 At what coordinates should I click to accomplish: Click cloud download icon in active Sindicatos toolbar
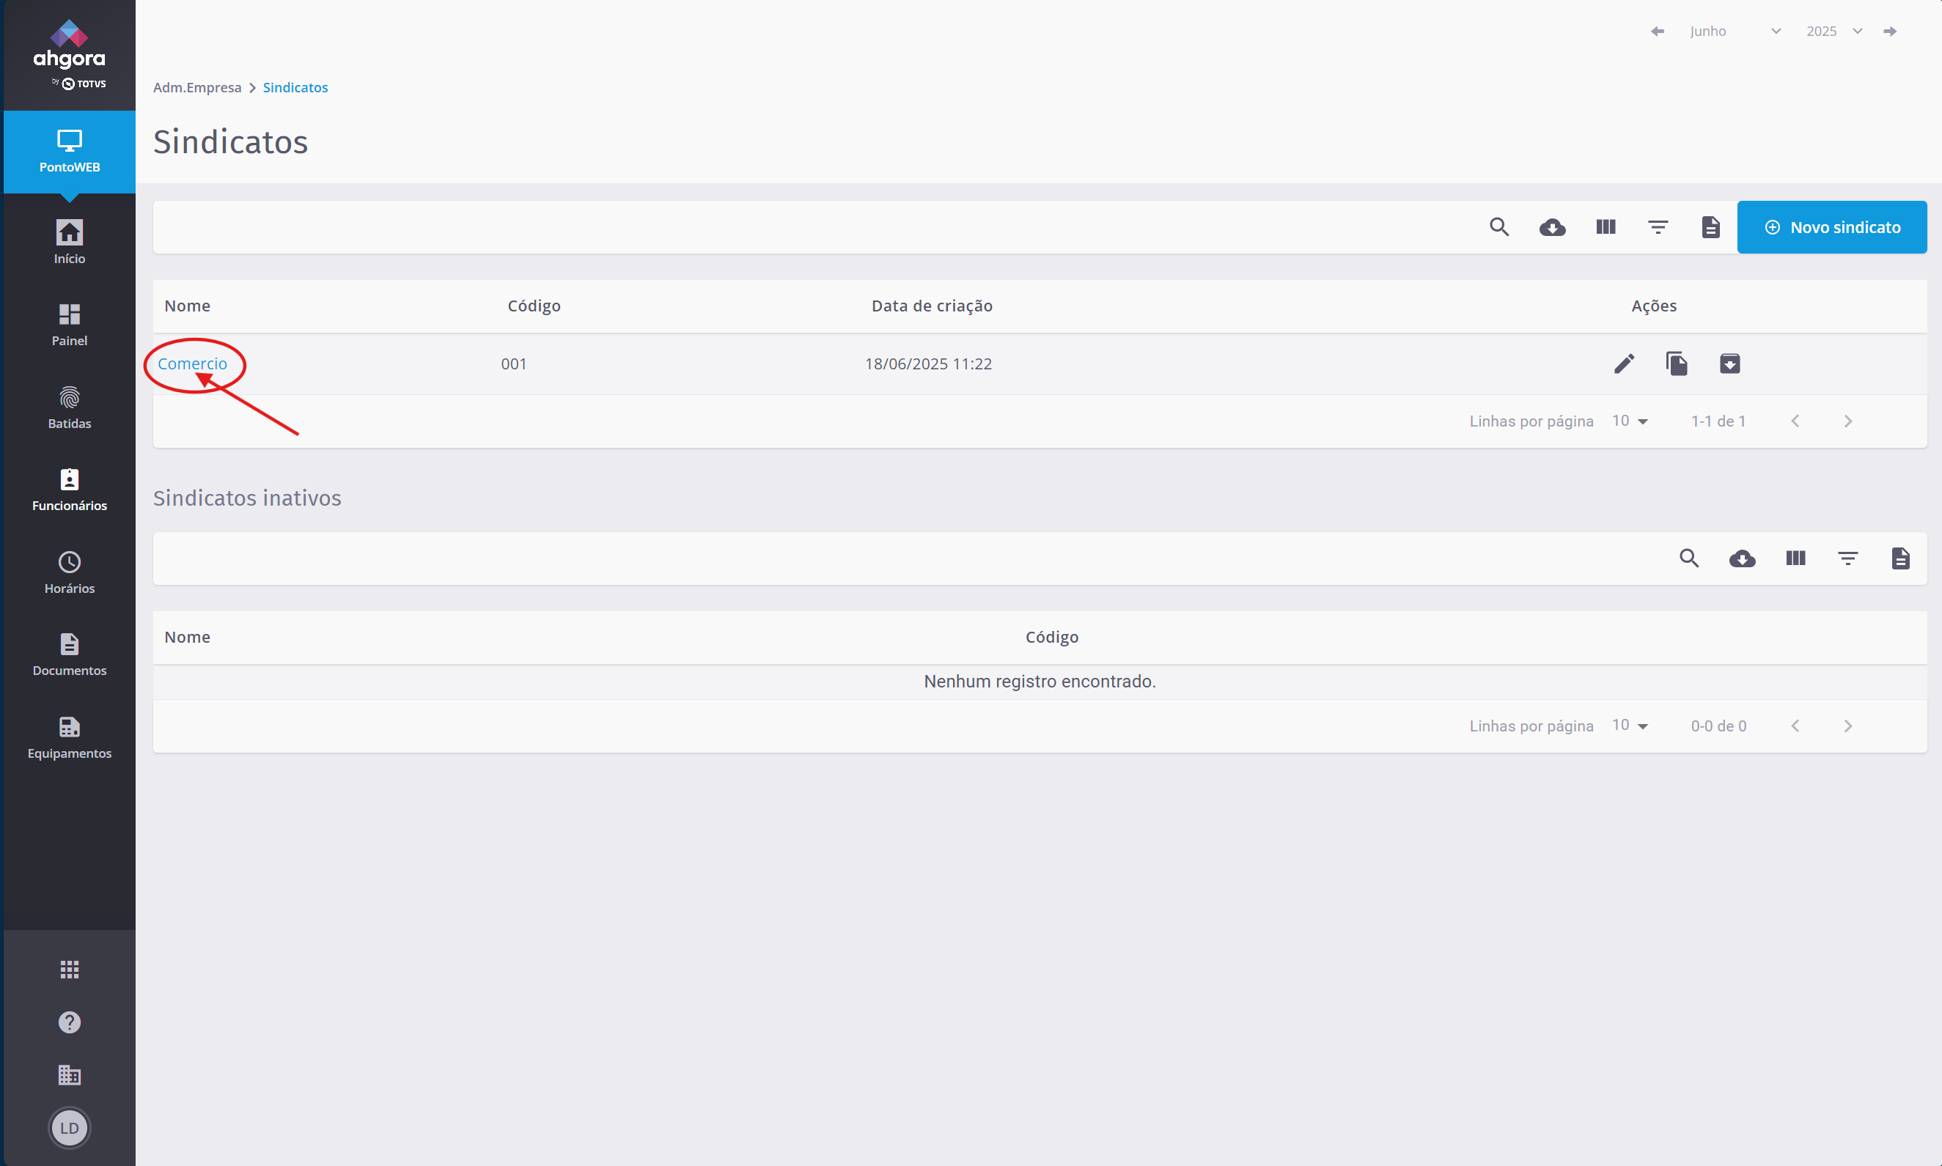[x=1552, y=227]
